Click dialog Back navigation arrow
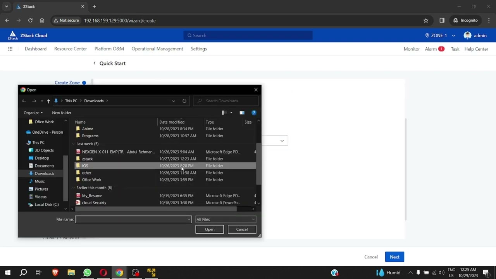 (x=24, y=101)
